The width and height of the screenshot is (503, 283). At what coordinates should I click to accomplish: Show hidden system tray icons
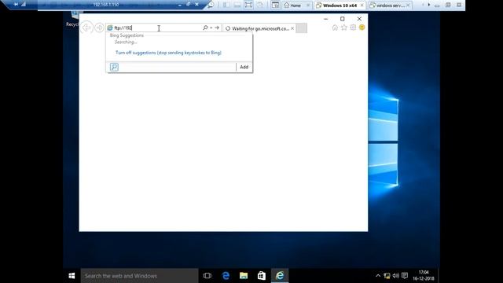point(378,276)
